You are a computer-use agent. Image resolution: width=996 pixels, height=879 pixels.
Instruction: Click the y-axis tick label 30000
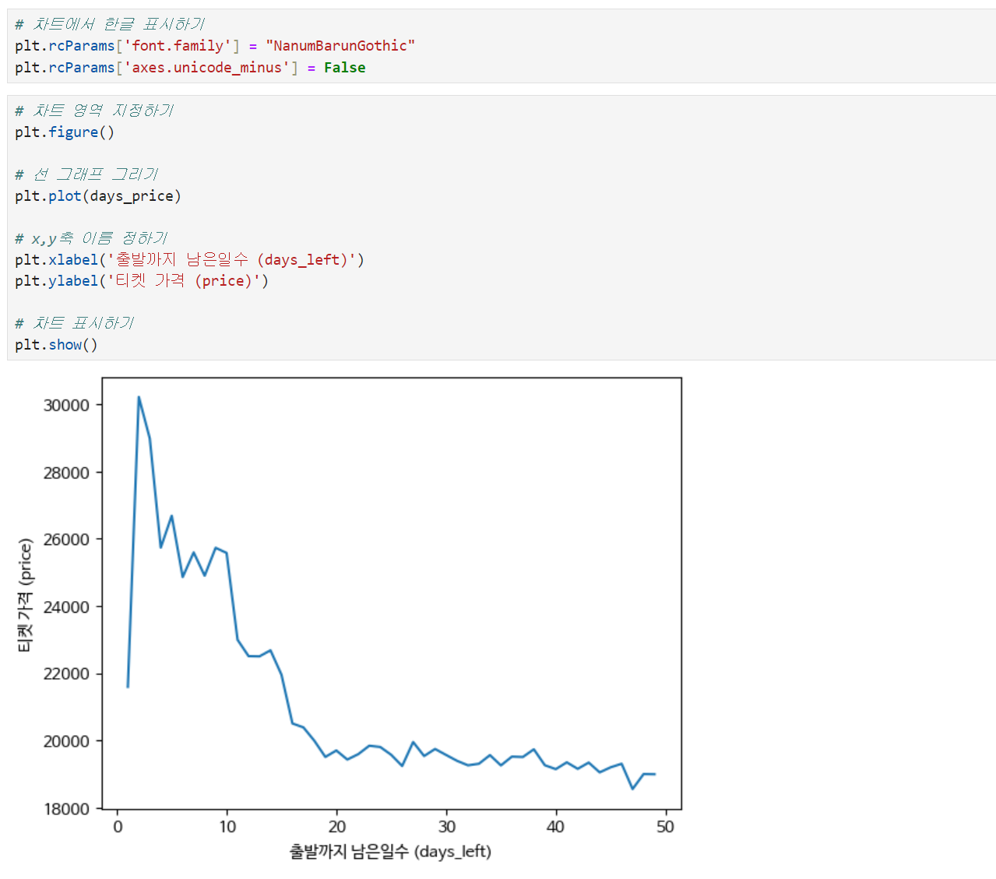point(66,406)
